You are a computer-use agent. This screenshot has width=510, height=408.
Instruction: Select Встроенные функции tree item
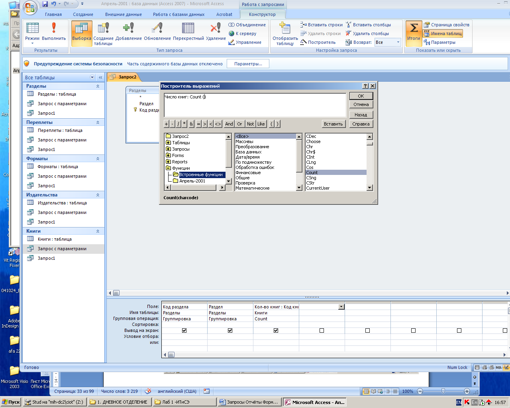201,175
